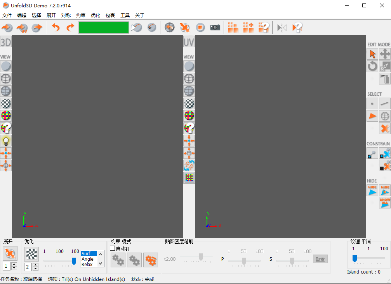Click the pack islands with plus icon
This screenshot has width=391, height=284.
pos(249,28)
